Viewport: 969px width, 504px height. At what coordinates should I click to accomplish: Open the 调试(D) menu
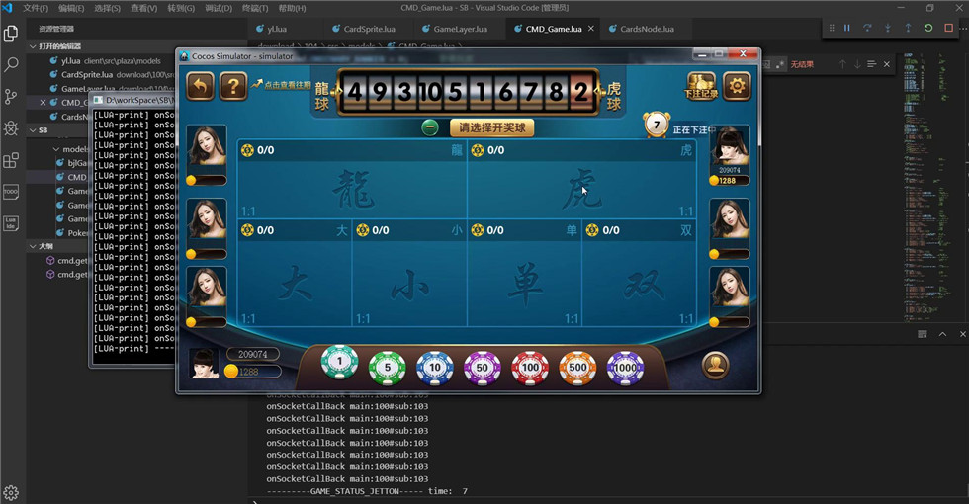[219, 8]
